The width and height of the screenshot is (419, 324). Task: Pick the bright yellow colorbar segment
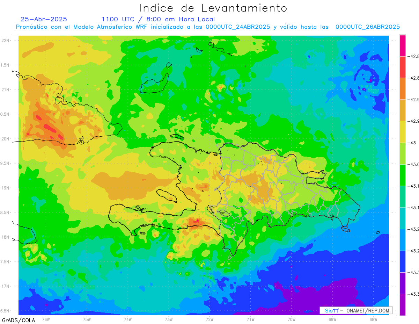(403, 132)
